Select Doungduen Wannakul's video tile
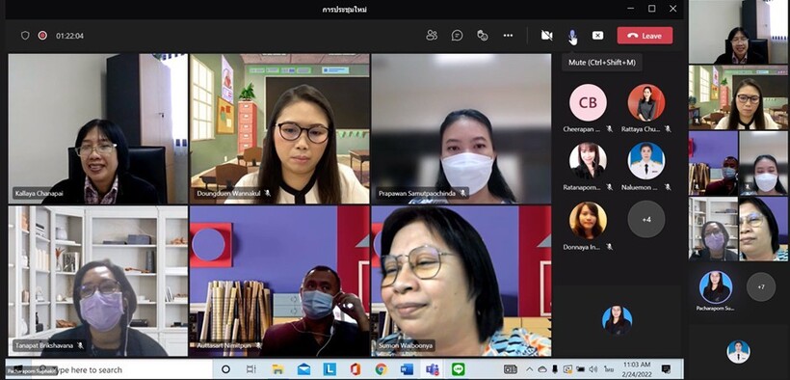The width and height of the screenshot is (790, 380). click(x=279, y=128)
